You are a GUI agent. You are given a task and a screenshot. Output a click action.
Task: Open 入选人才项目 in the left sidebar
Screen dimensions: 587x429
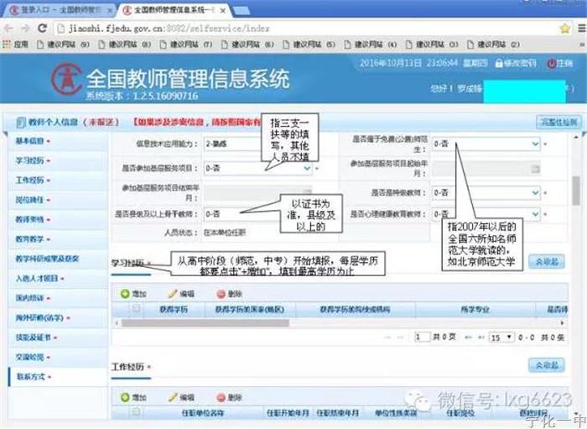pyautogui.click(x=57, y=279)
